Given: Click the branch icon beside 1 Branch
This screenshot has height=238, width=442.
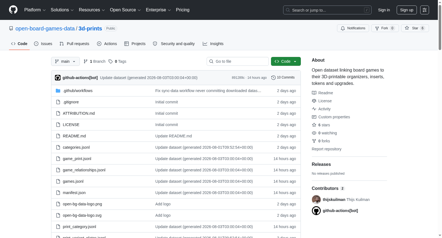Looking at the screenshot, I should [x=86, y=61].
